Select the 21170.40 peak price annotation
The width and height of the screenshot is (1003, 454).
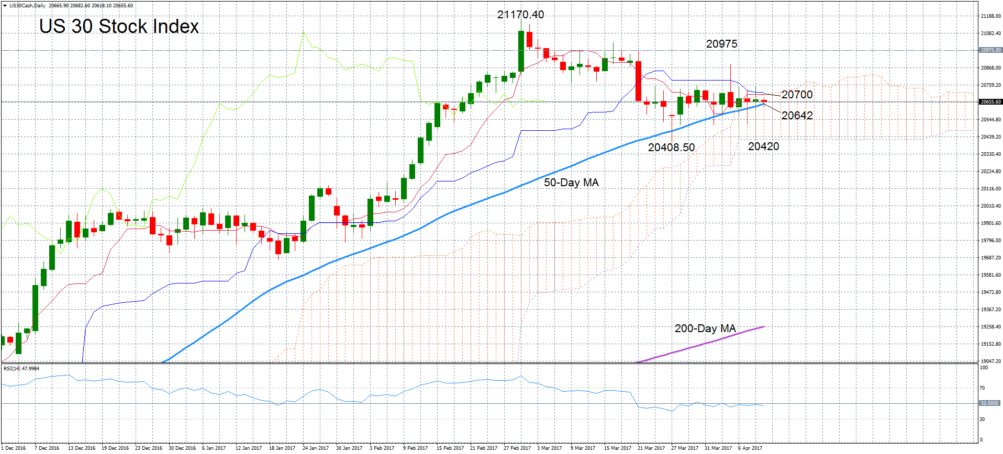[520, 15]
